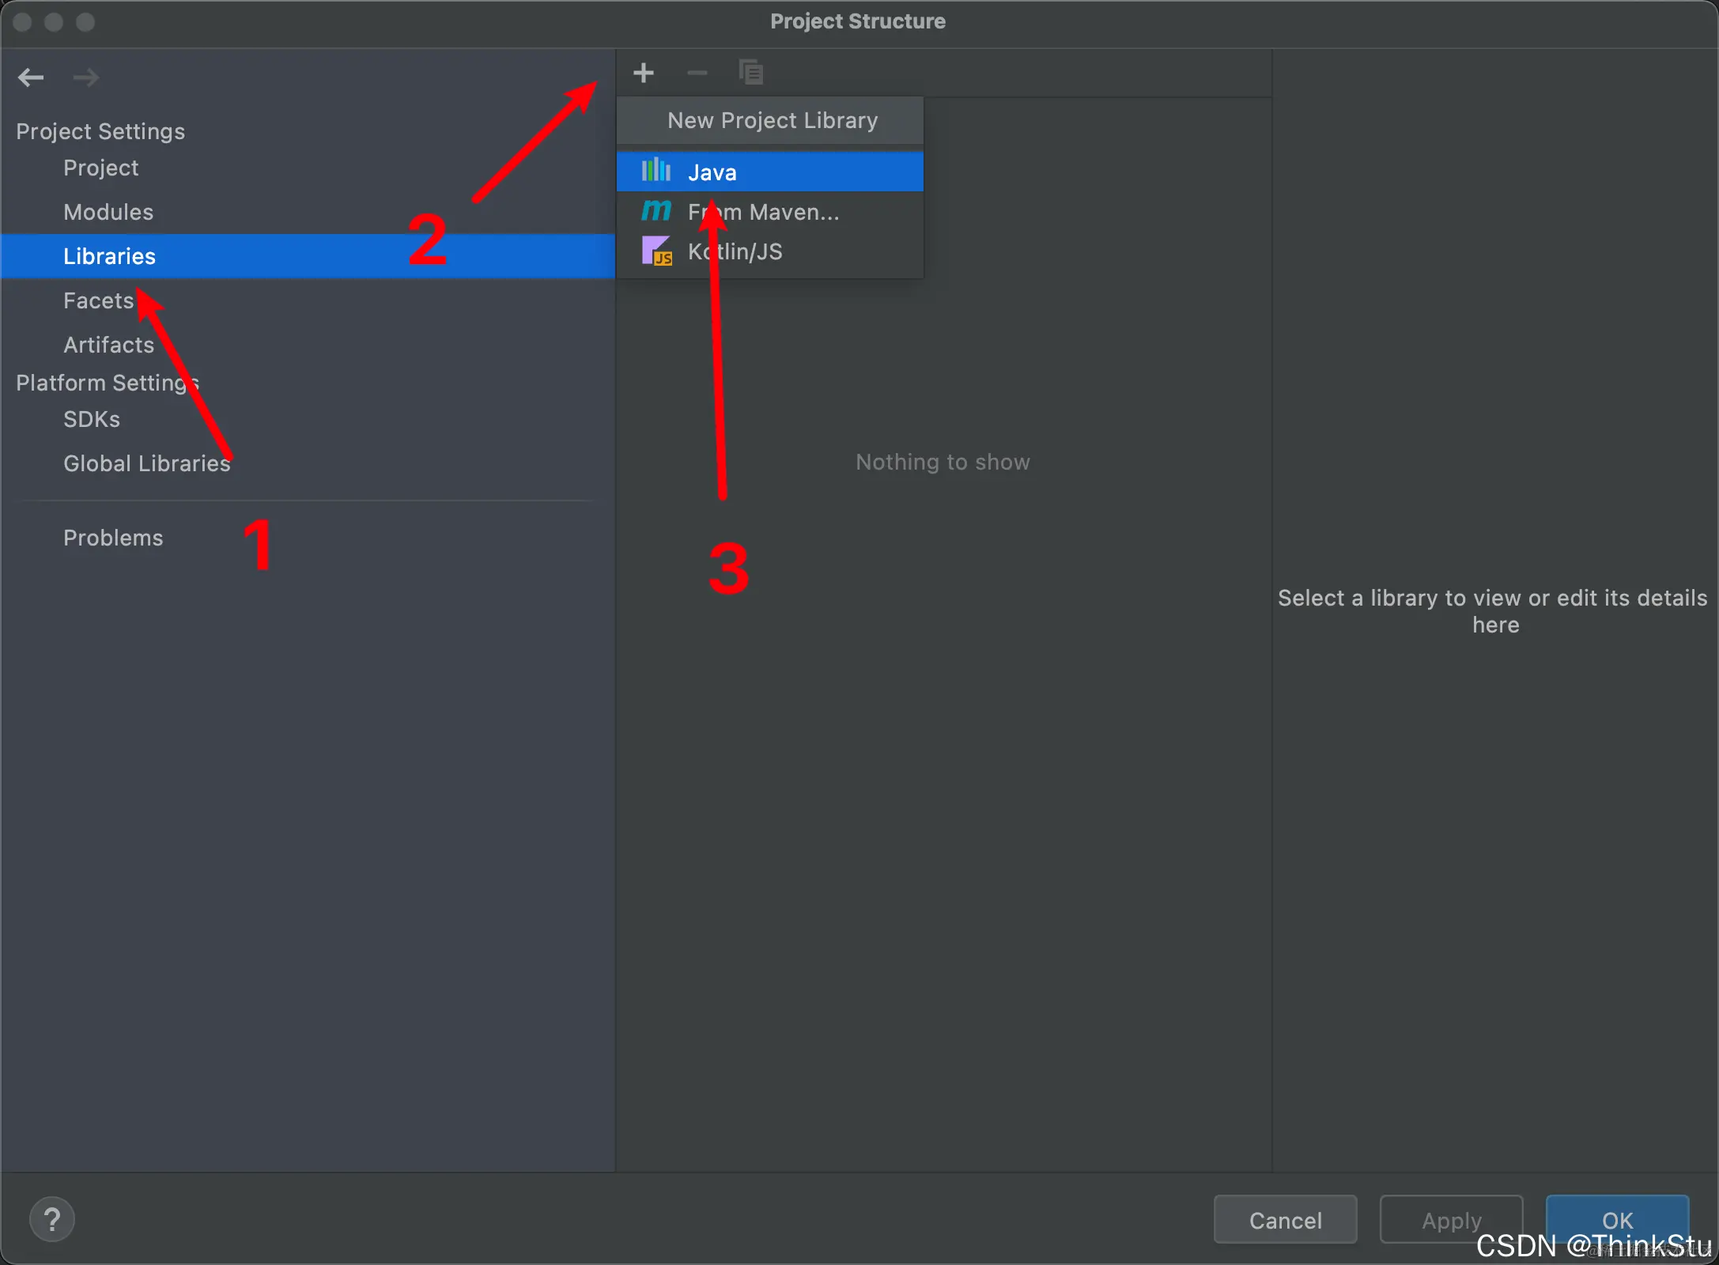Show SDKs under Platform Settings
Image resolution: width=1719 pixels, height=1265 pixels.
tap(92, 419)
